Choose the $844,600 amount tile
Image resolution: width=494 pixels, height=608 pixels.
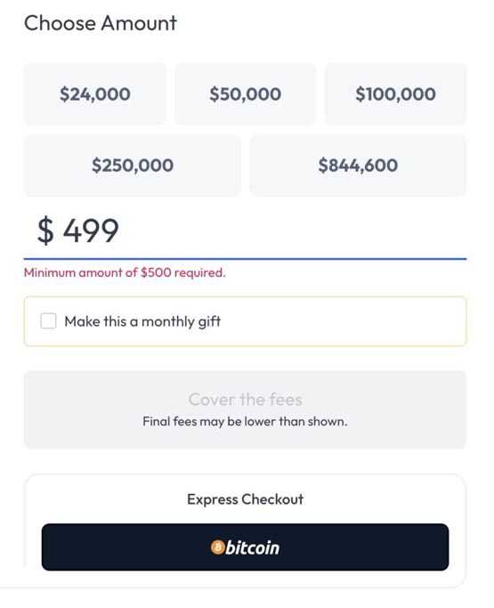pyautogui.click(x=358, y=166)
